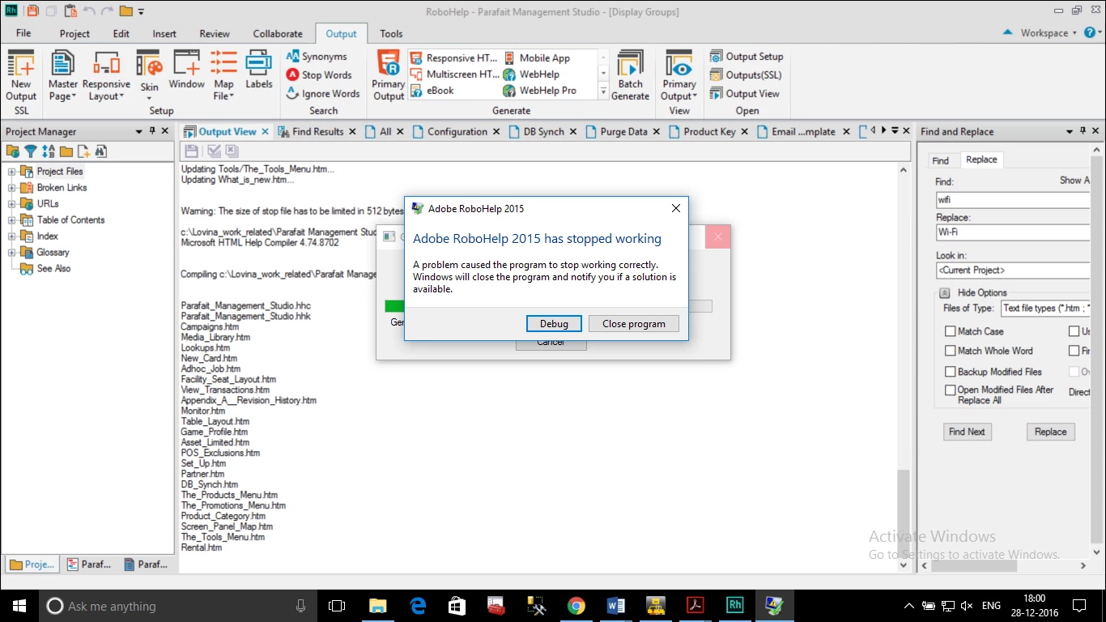The height and width of the screenshot is (622, 1106).
Task: Switch to the Find tab in Find and Replace
Action: [940, 160]
